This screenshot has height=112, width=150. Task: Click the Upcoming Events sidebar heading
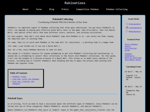[134, 67]
